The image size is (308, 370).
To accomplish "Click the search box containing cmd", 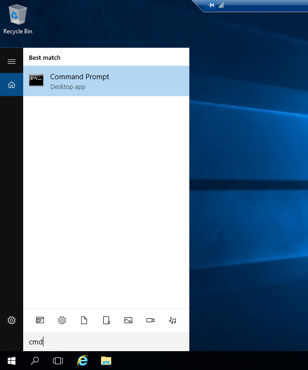I will (106, 342).
